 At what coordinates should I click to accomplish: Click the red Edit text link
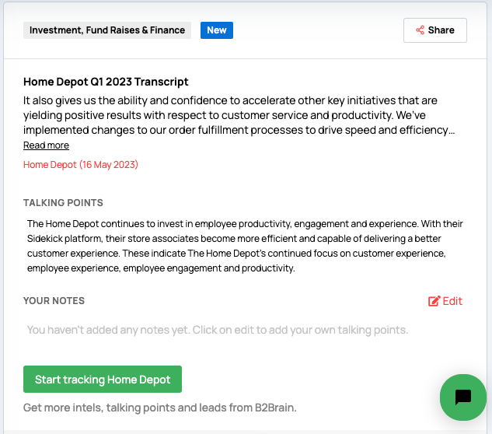tap(452, 301)
